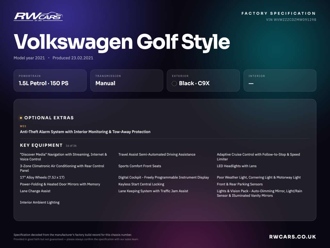
Task: Click Lane Keeping System with Traffic Jam Assist
Action: pos(153,191)
